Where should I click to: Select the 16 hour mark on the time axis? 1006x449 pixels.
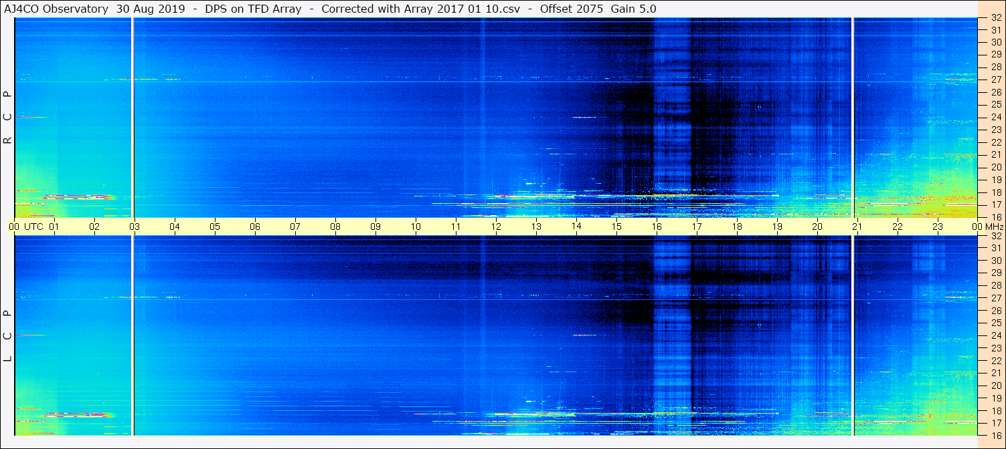tap(657, 227)
